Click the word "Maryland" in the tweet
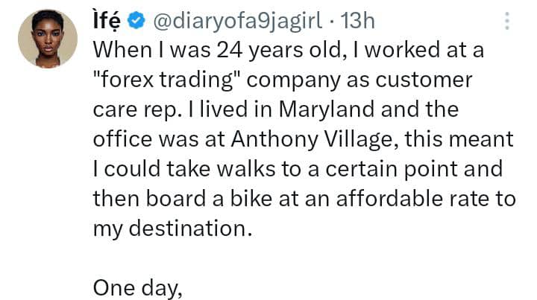 click(x=332, y=110)
